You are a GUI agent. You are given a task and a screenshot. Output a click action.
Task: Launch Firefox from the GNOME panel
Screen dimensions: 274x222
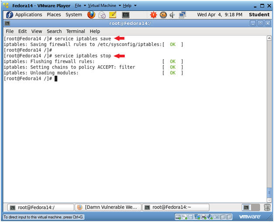[91, 15]
